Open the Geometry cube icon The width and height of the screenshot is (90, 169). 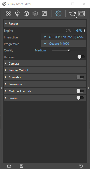tap(26, 14)
